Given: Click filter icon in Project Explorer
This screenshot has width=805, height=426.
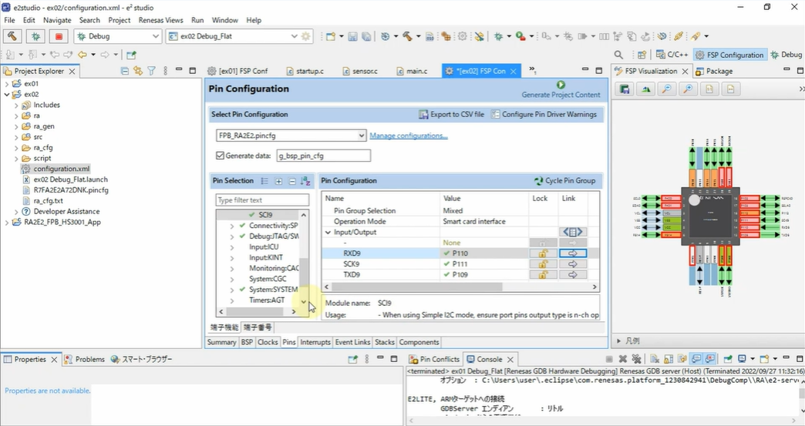Looking at the screenshot, I should click(x=151, y=71).
